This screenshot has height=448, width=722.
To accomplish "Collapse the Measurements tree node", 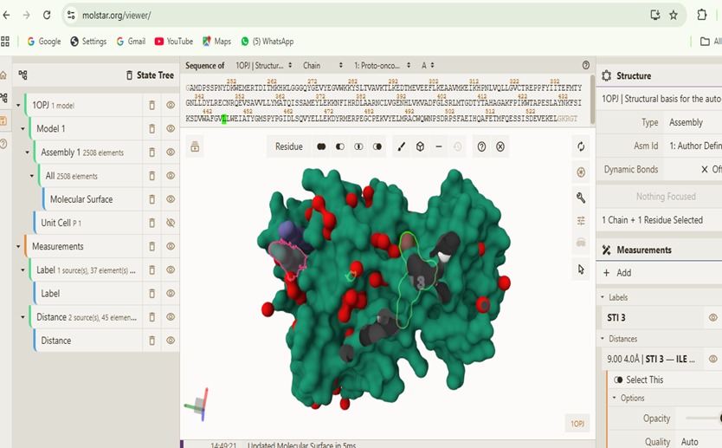I will [17, 247].
